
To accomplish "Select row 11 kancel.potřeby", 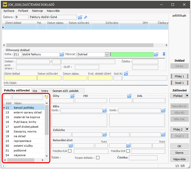I will (24, 108).
